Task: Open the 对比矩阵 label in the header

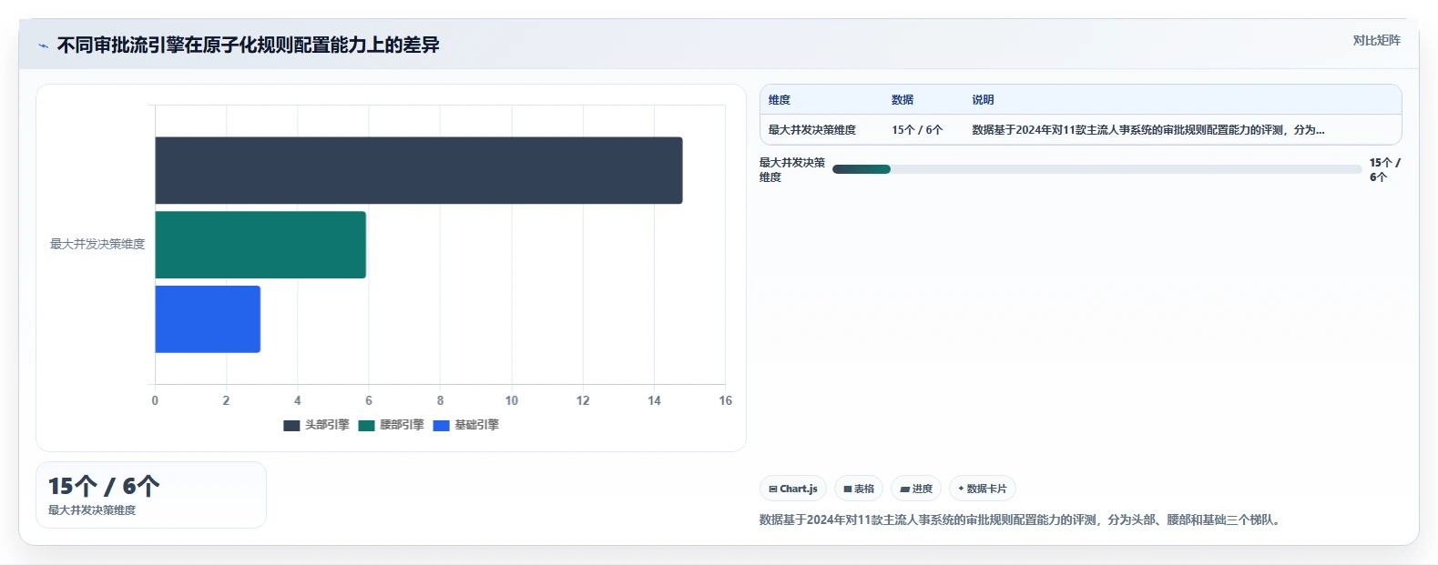Action: pos(1376,40)
